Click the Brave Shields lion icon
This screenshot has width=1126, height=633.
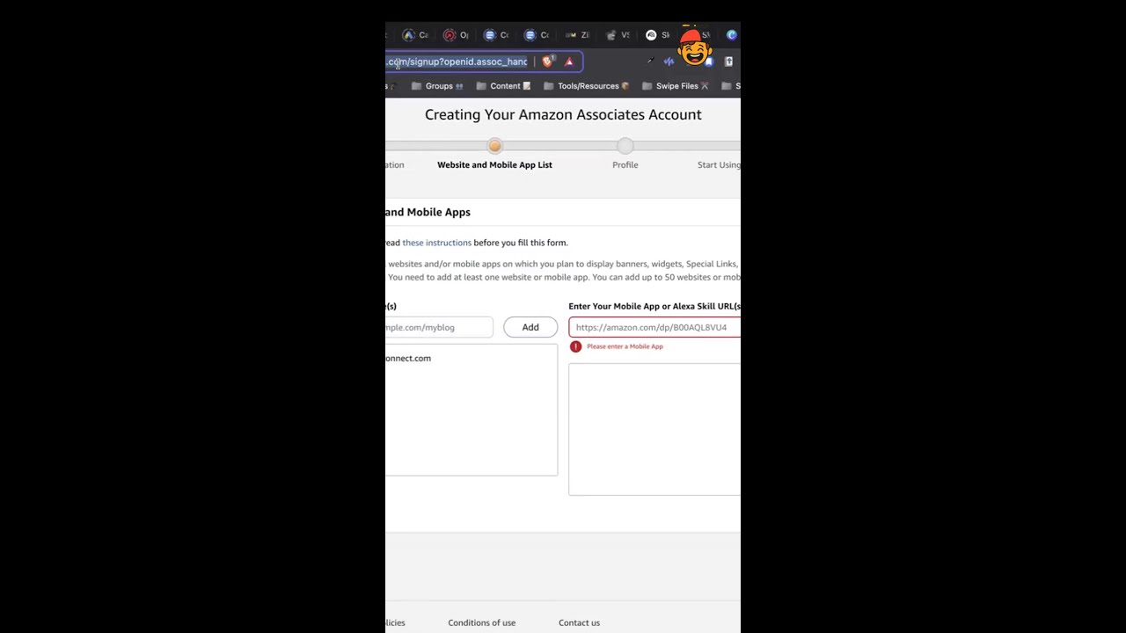pyautogui.click(x=548, y=62)
